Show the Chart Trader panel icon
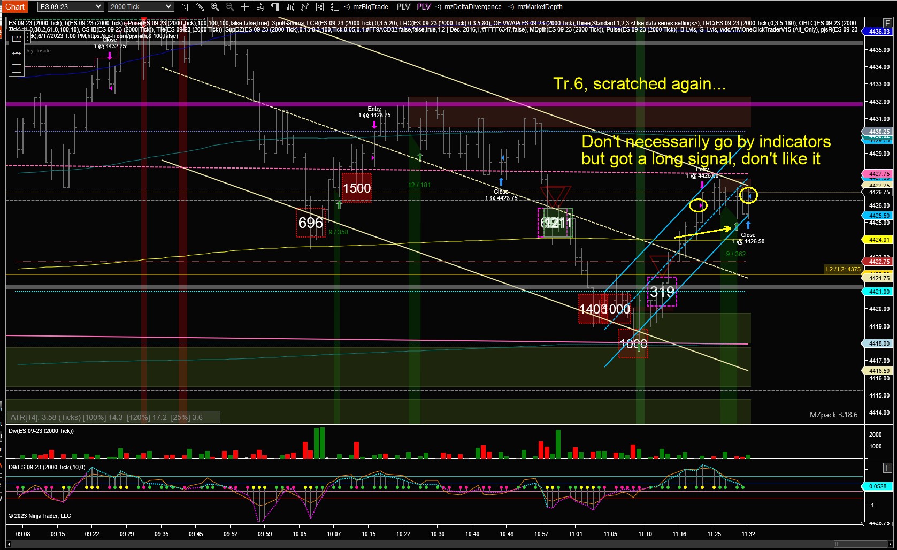The image size is (897, 550). point(274,7)
